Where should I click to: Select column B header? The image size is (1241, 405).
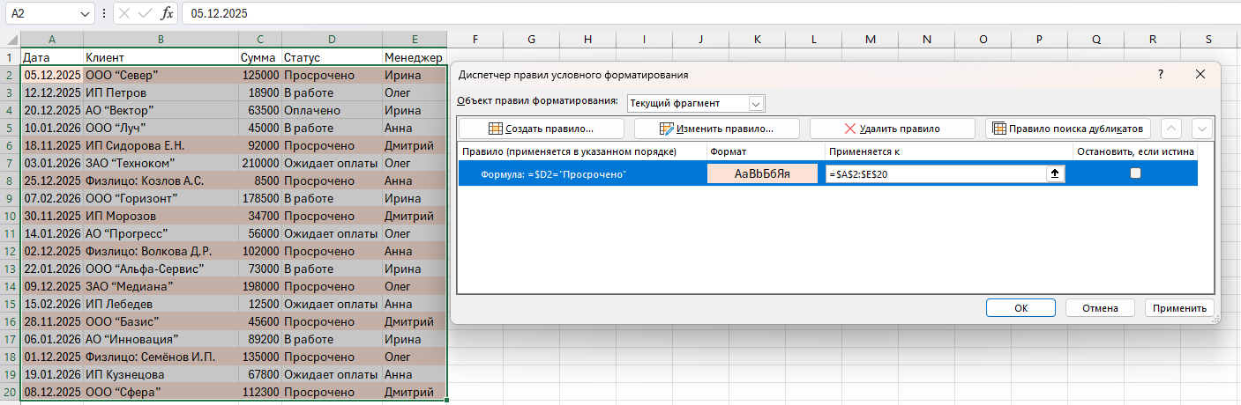(161, 40)
